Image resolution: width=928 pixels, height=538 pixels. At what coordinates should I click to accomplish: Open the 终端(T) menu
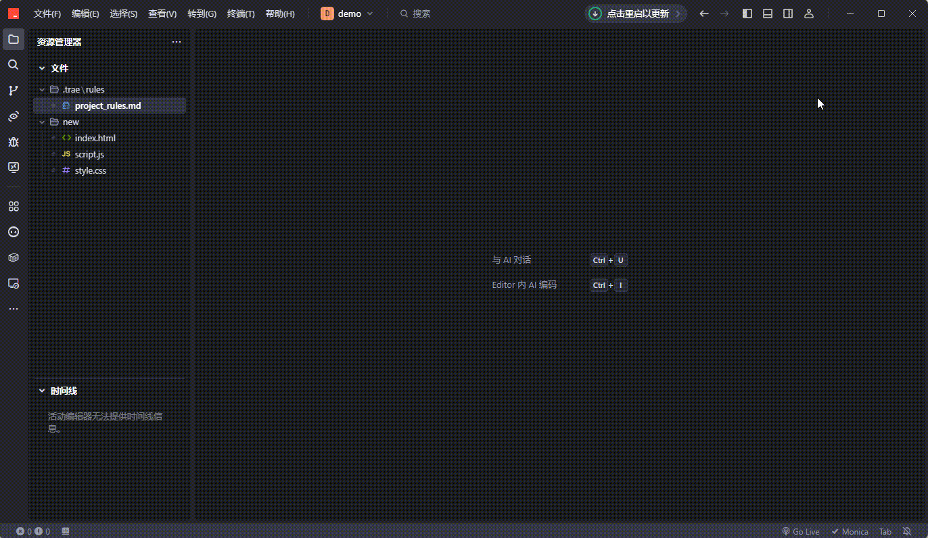coord(241,14)
